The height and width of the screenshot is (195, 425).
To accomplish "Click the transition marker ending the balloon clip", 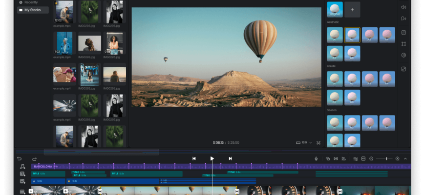I will [x=237, y=192].
